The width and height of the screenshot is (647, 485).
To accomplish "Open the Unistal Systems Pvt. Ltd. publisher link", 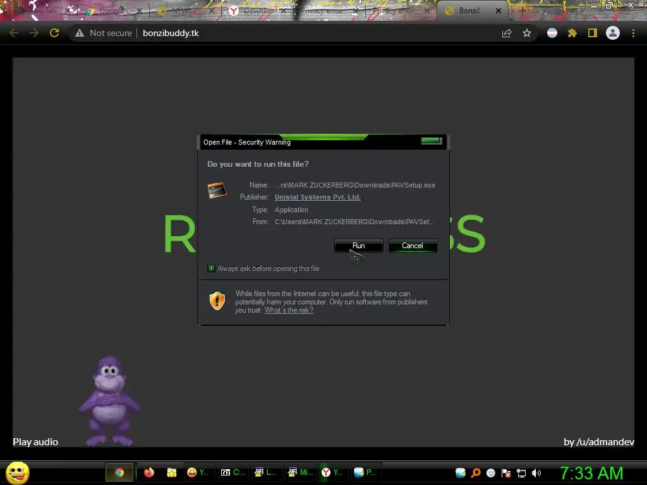I will pyautogui.click(x=317, y=197).
